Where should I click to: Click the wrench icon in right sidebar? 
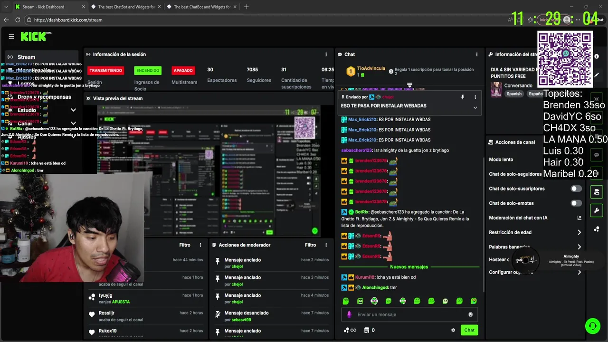[x=597, y=210]
